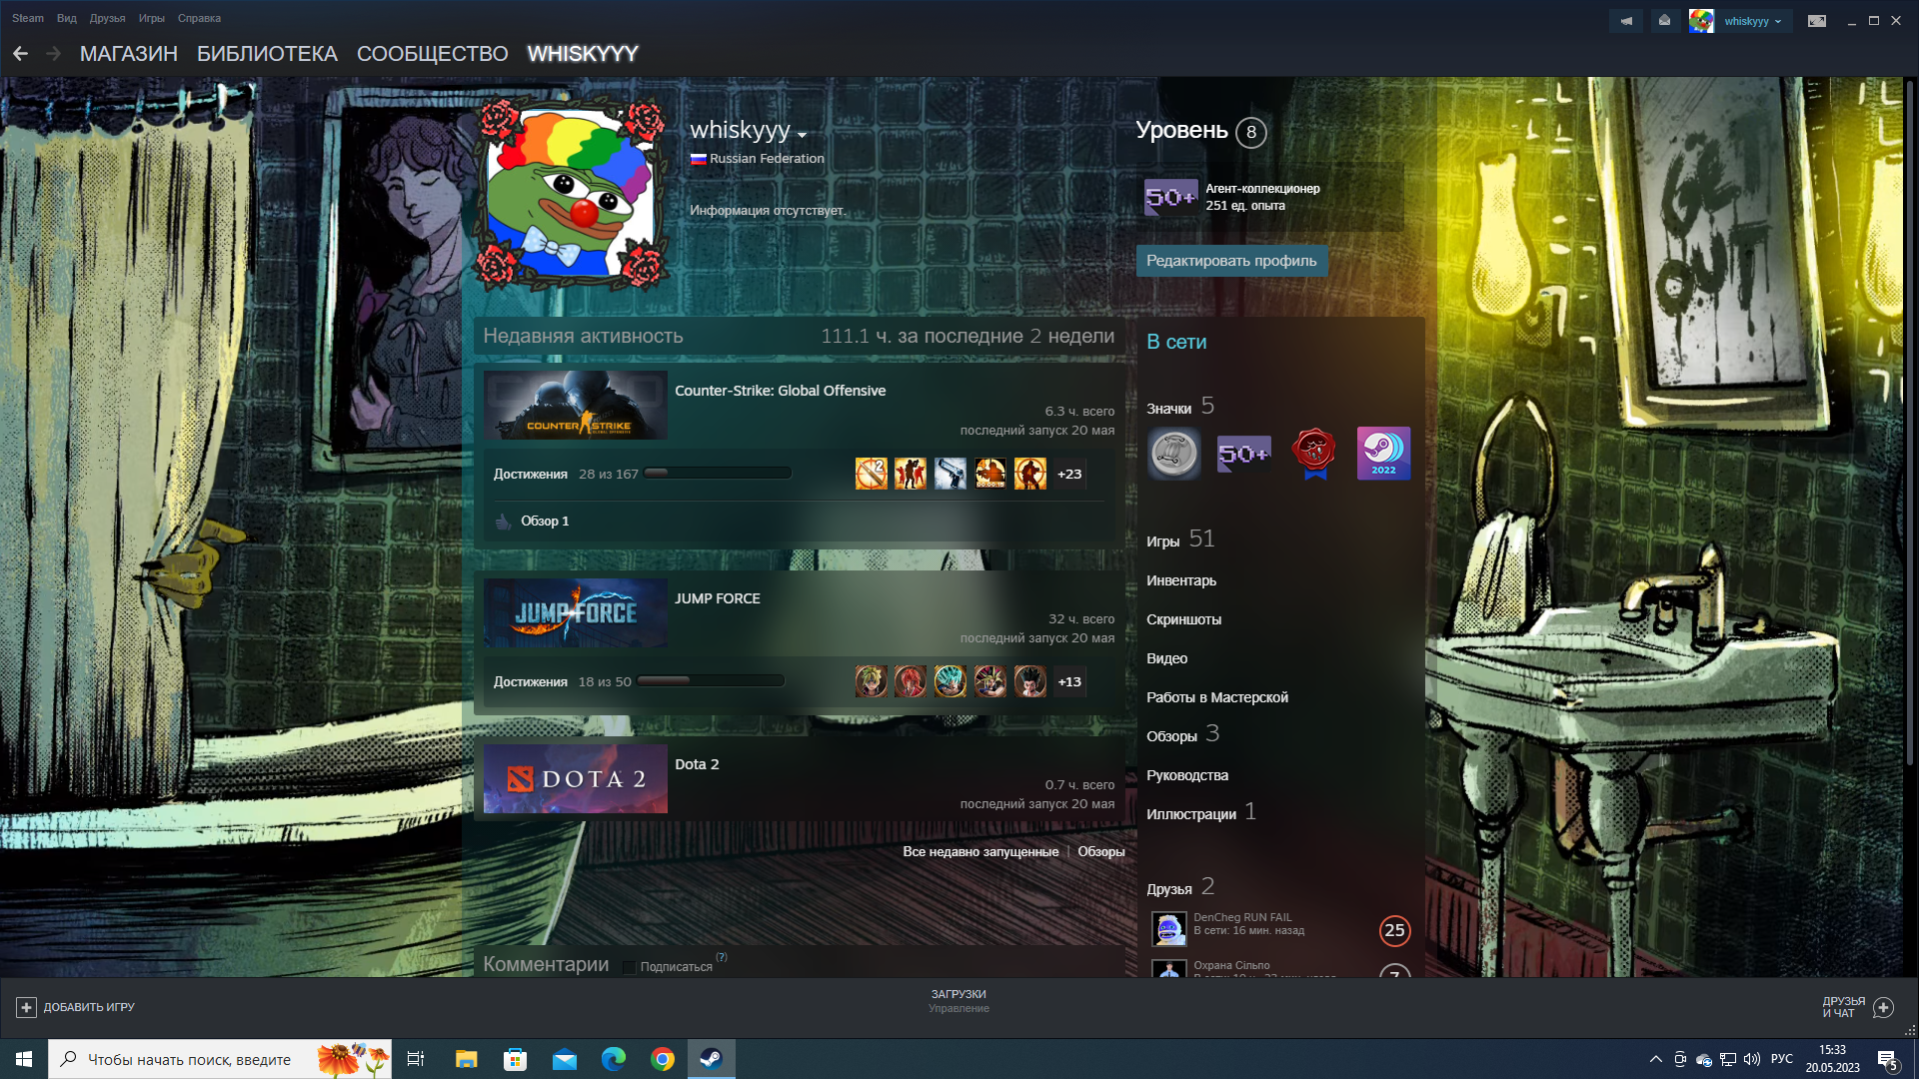Open the fourth CS:GO achievement icon
Image resolution: width=1919 pixels, height=1079 pixels.
(990, 474)
